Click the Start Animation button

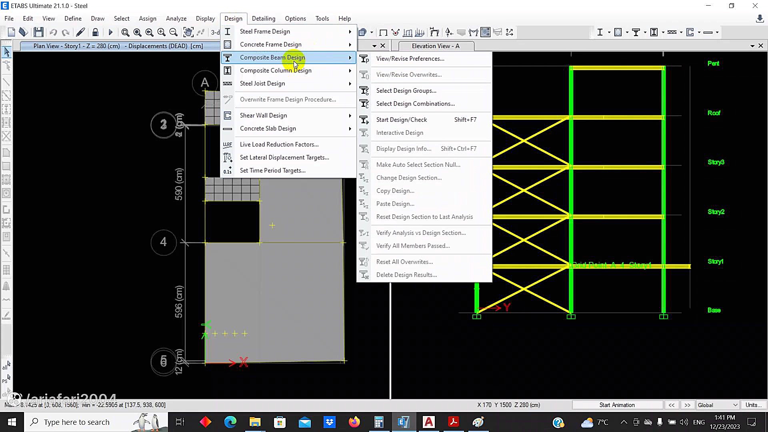617,405
